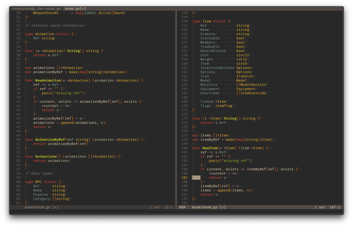Click the Animations() function name on line 54
Image resolution: width=353 pixels, height=227 pixels.
[x=48, y=156]
